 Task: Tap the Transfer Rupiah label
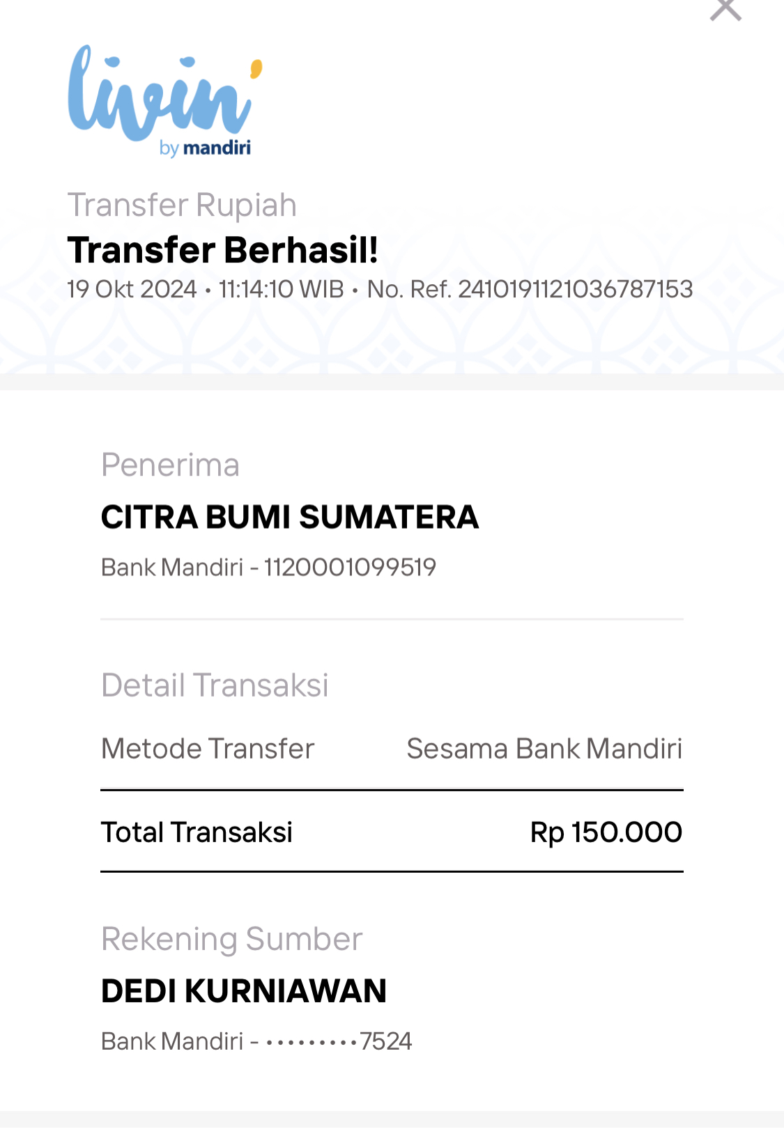pos(182,205)
